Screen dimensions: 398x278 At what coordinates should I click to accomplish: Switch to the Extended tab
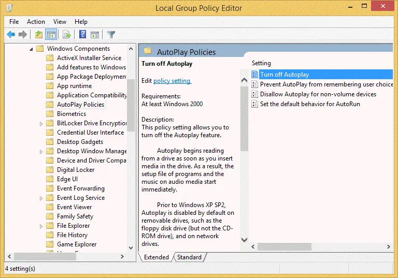(156, 257)
